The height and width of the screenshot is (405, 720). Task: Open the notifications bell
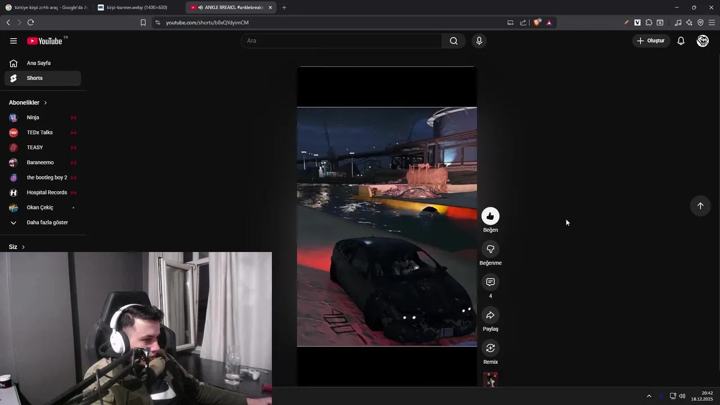(x=681, y=40)
